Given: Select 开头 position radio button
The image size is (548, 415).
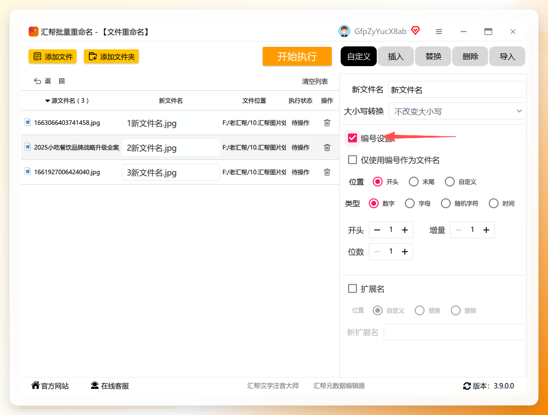Looking at the screenshot, I should click(x=378, y=182).
